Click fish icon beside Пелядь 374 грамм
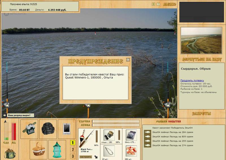The height and width of the screenshot is (160, 226). coord(147,145)
